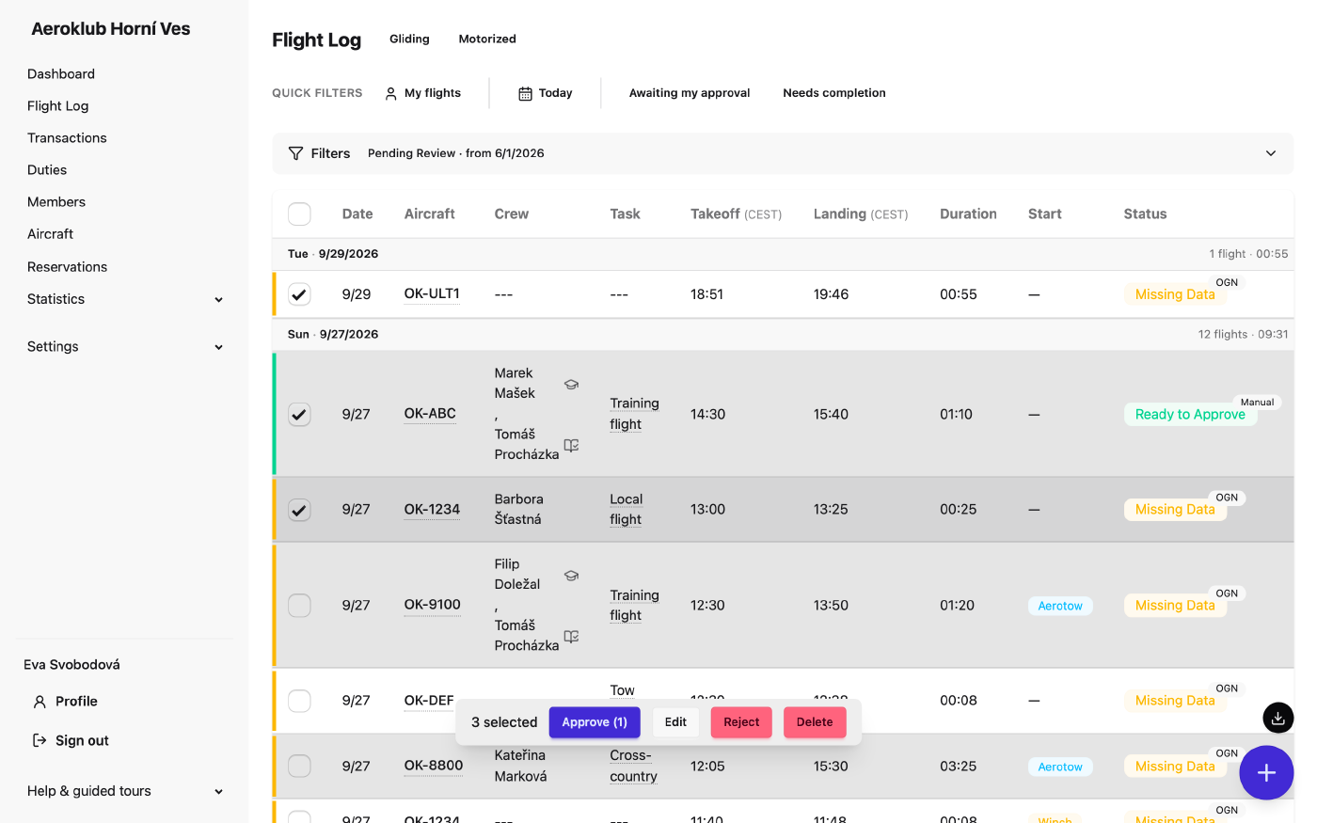
Task: Open Flight Log in the sidebar
Action: 58,106
